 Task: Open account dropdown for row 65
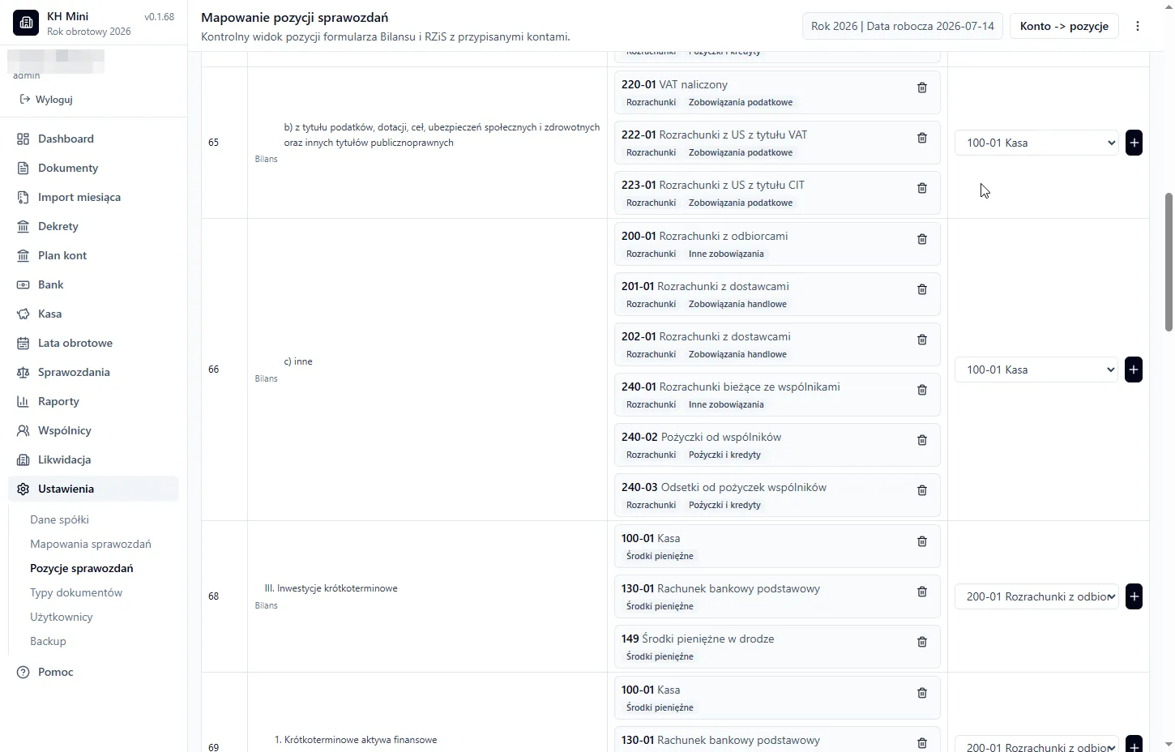point(1036,143)
